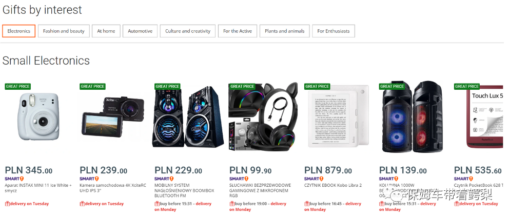This screenshot has width=509, height=217.
Task: Open the INSTAX MINI 11 camera image
Action: click(38, 116)
